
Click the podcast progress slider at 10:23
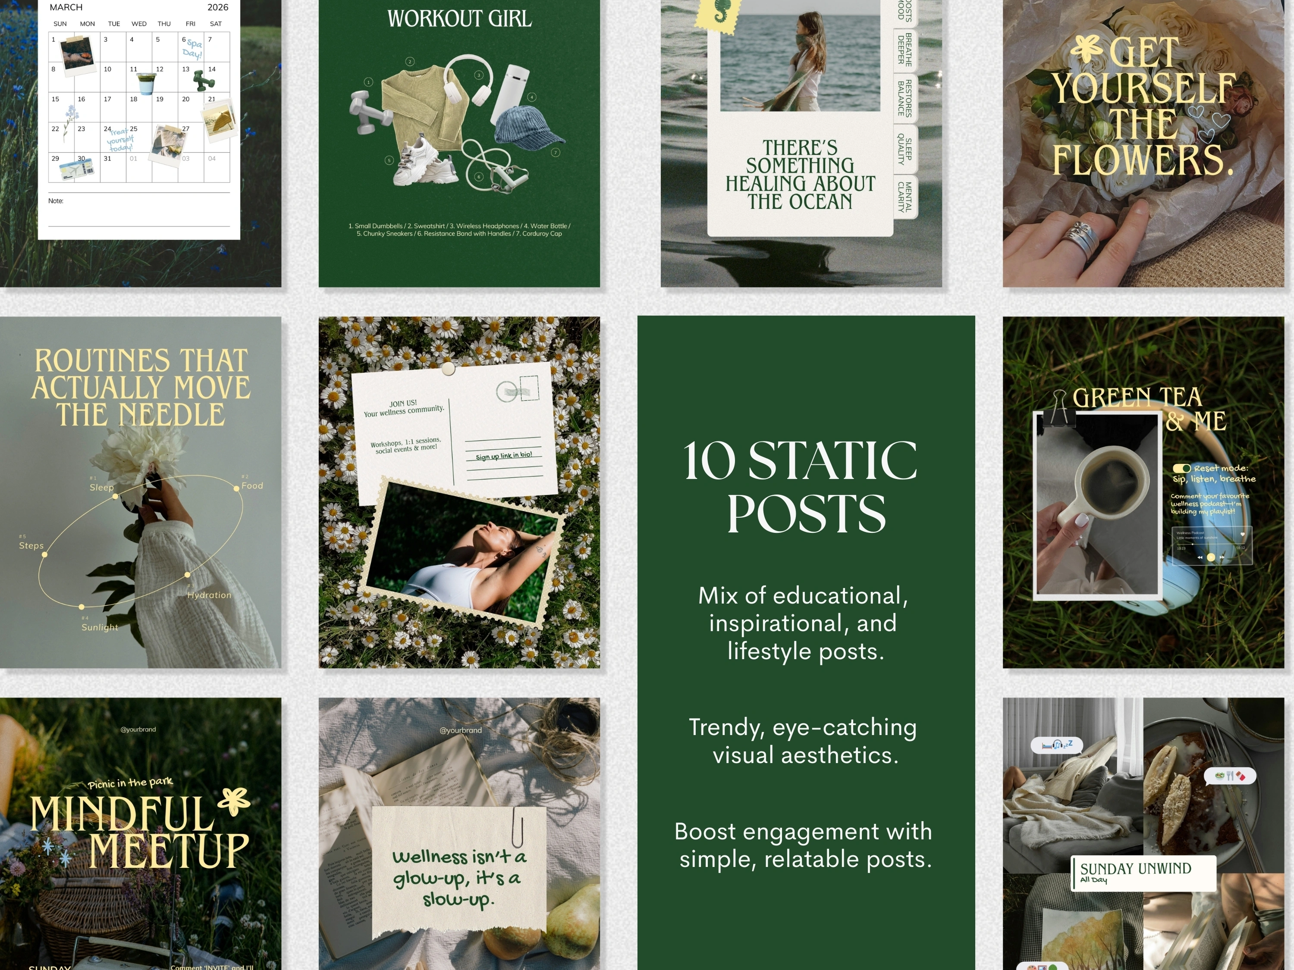pyautogui.click(x=1193, y=544)
